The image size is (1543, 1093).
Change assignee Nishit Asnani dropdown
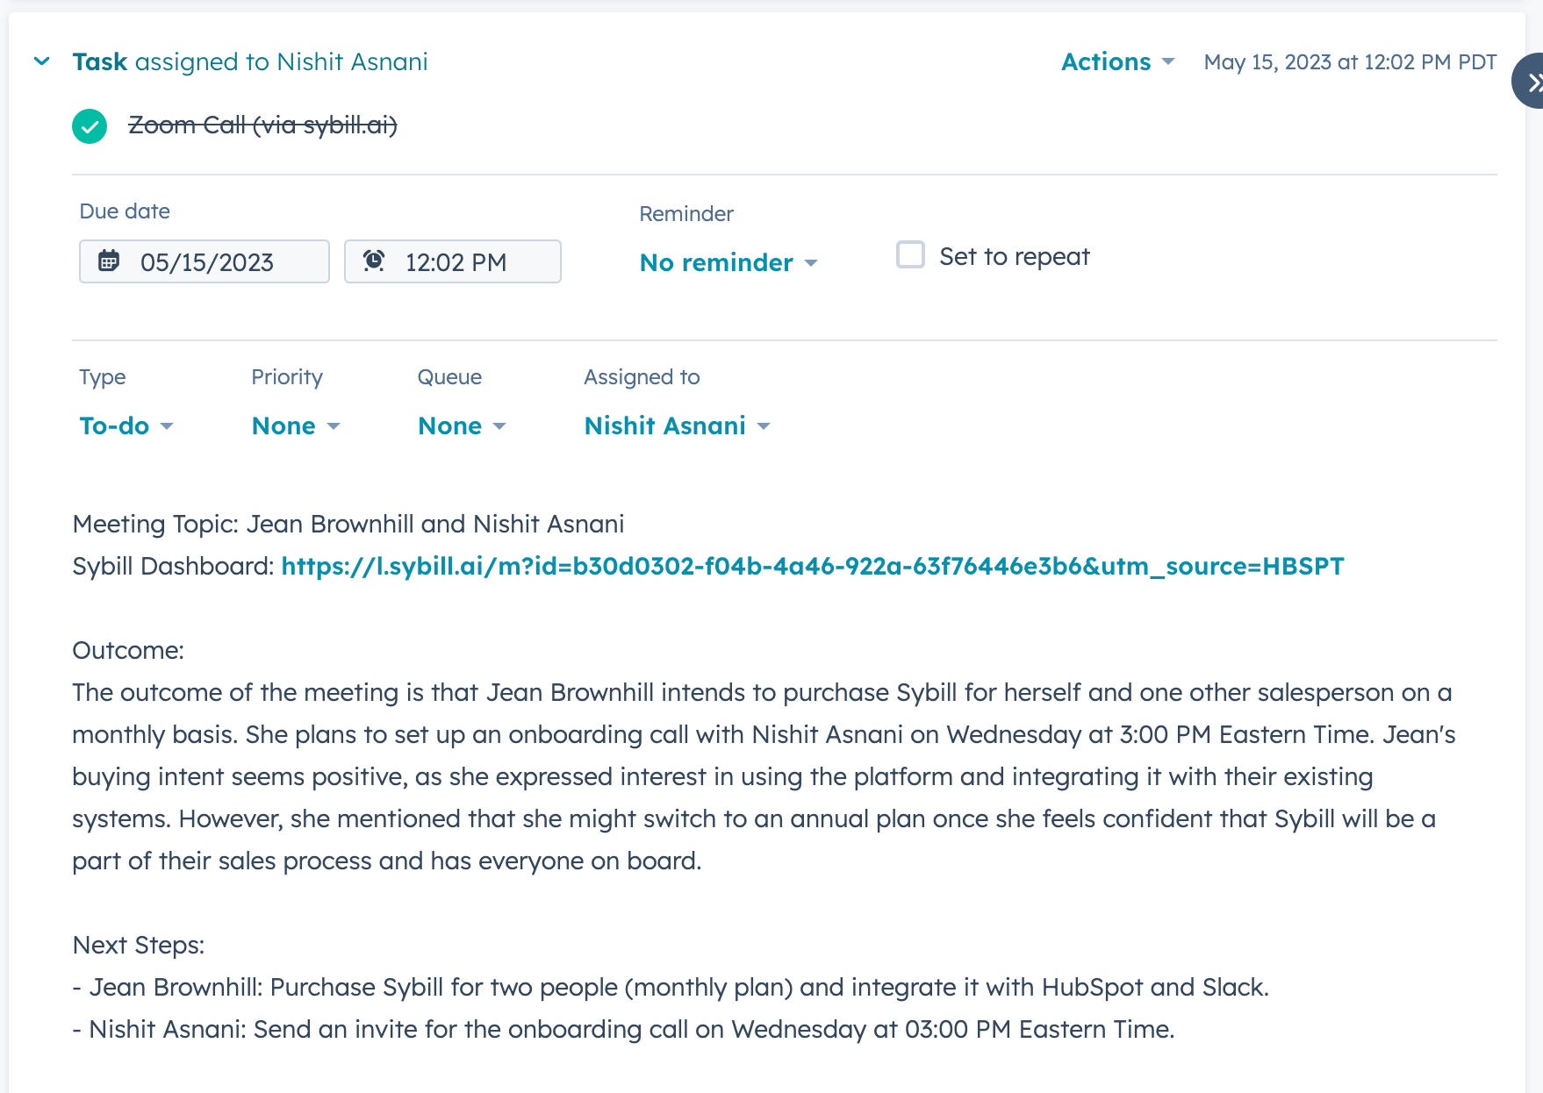(677, 425)
